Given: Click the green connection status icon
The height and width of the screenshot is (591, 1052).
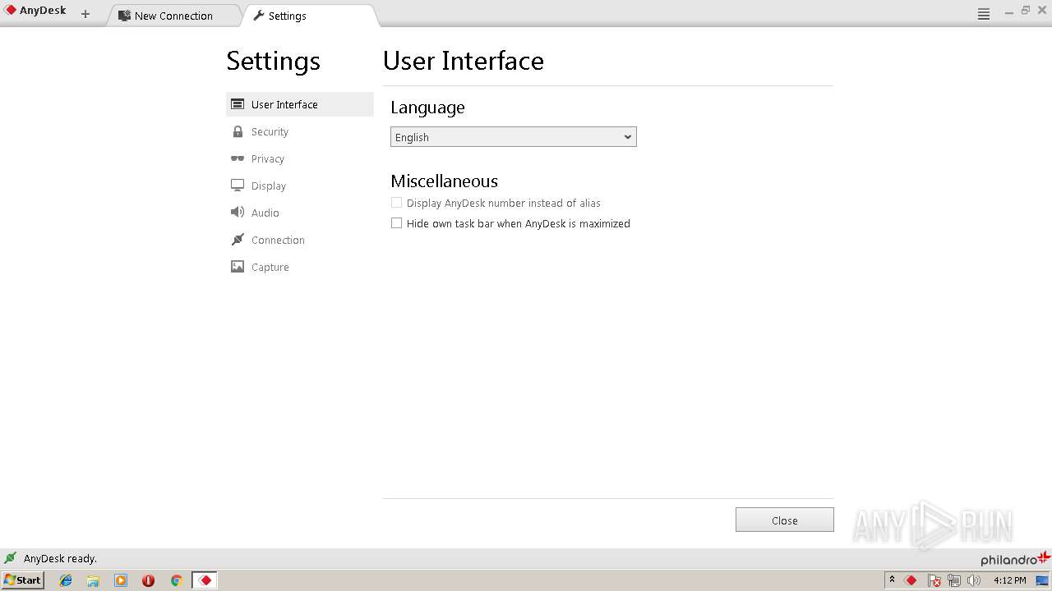Looking at the screenshot, I should [x=11, y=558].
